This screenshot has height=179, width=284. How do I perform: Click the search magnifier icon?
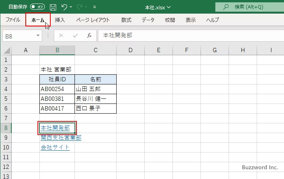tap(225, 7)
